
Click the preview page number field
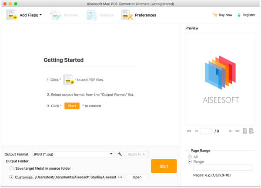[206, 131]
